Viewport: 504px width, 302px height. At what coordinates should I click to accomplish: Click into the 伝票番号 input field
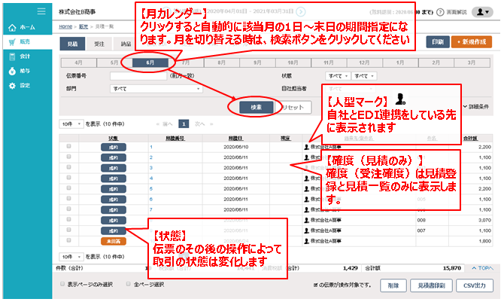[138, 76]
